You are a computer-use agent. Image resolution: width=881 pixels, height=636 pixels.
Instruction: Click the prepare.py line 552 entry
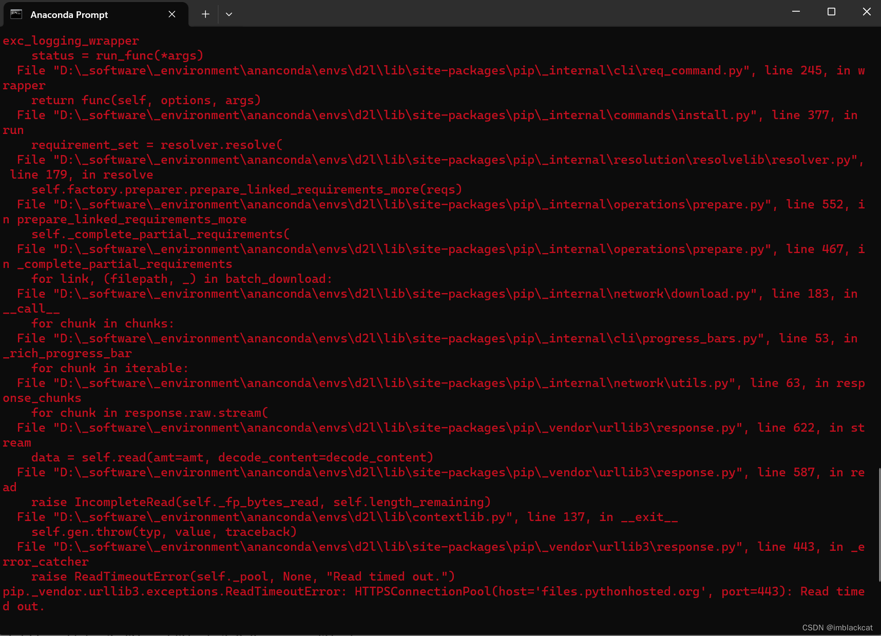(441, 205)
